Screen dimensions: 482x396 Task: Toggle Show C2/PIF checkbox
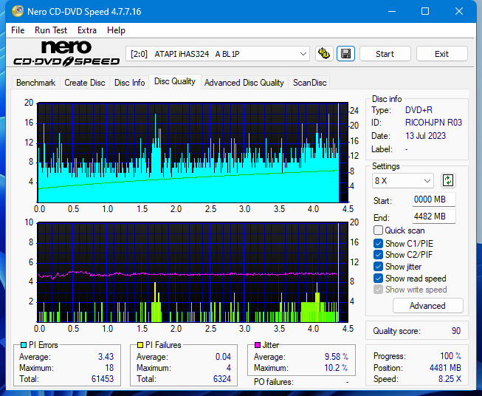[x=378, y=255]
